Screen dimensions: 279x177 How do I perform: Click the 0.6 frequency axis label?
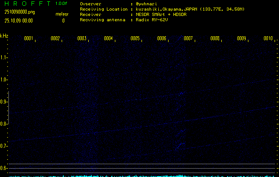(x=4, y=168)
